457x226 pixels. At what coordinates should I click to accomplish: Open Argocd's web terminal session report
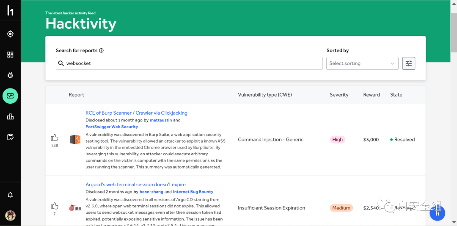pyautogui.click(x=135, y=185)
